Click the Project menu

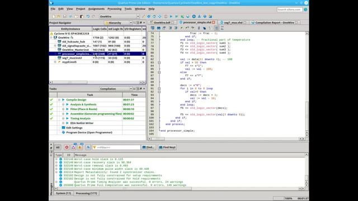coord(81,9)
